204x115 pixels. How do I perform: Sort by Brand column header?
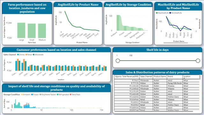pos(175,77)
